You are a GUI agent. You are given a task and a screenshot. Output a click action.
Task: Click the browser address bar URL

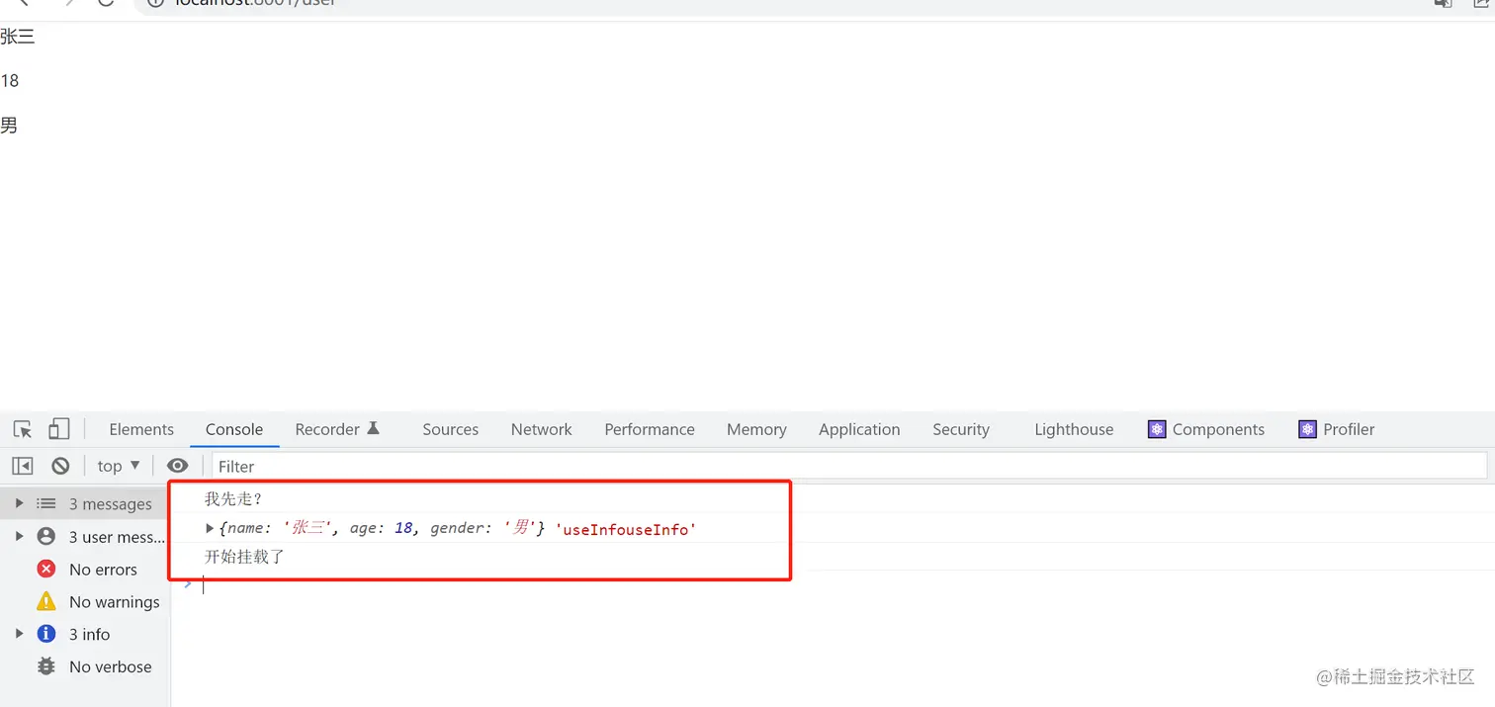pyautogui.click(x=255, y=3)
